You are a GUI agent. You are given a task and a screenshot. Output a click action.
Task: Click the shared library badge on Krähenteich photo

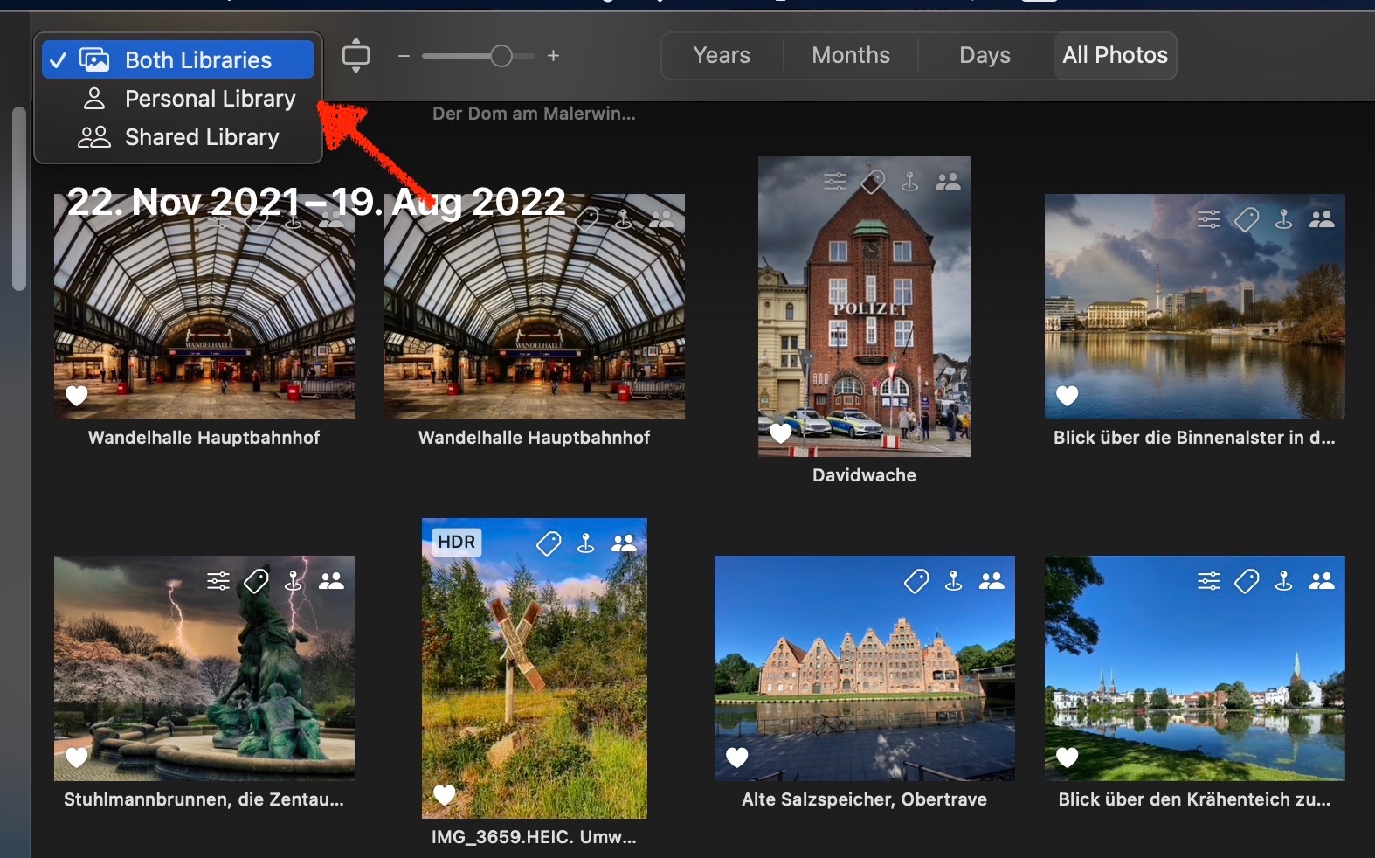point(1322,581)
